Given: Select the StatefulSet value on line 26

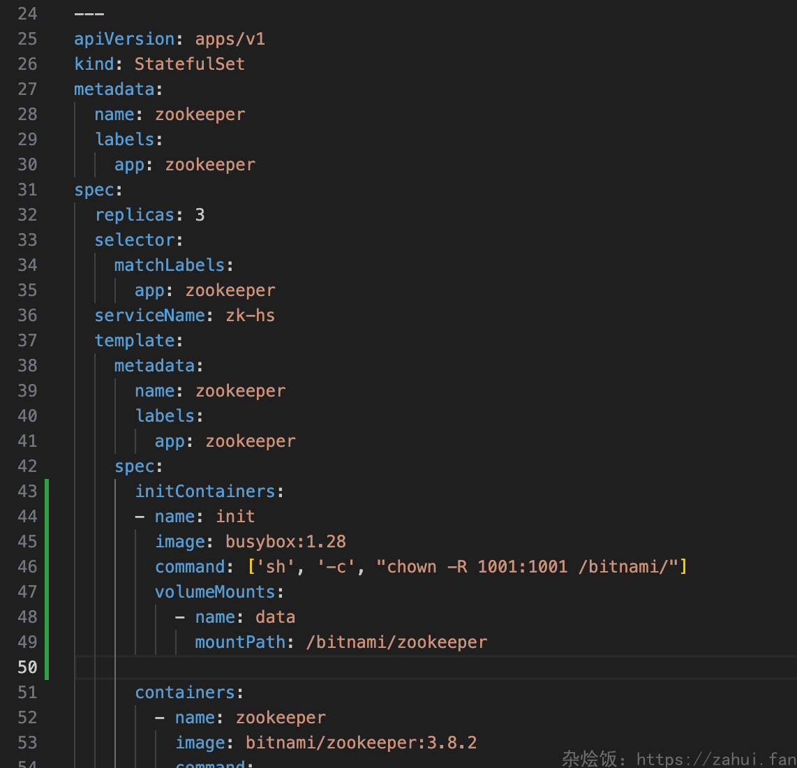Looking at the screenshot, I should tap(189, 64).
